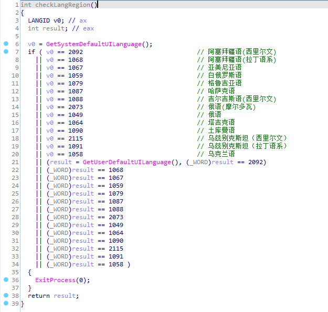Click the variable v0 on line 6
The width and height of the screenshot is (328, 312).
(31, 44)
